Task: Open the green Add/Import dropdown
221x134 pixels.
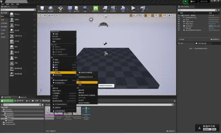Action: pyautogui.click(x=7, y=101)
